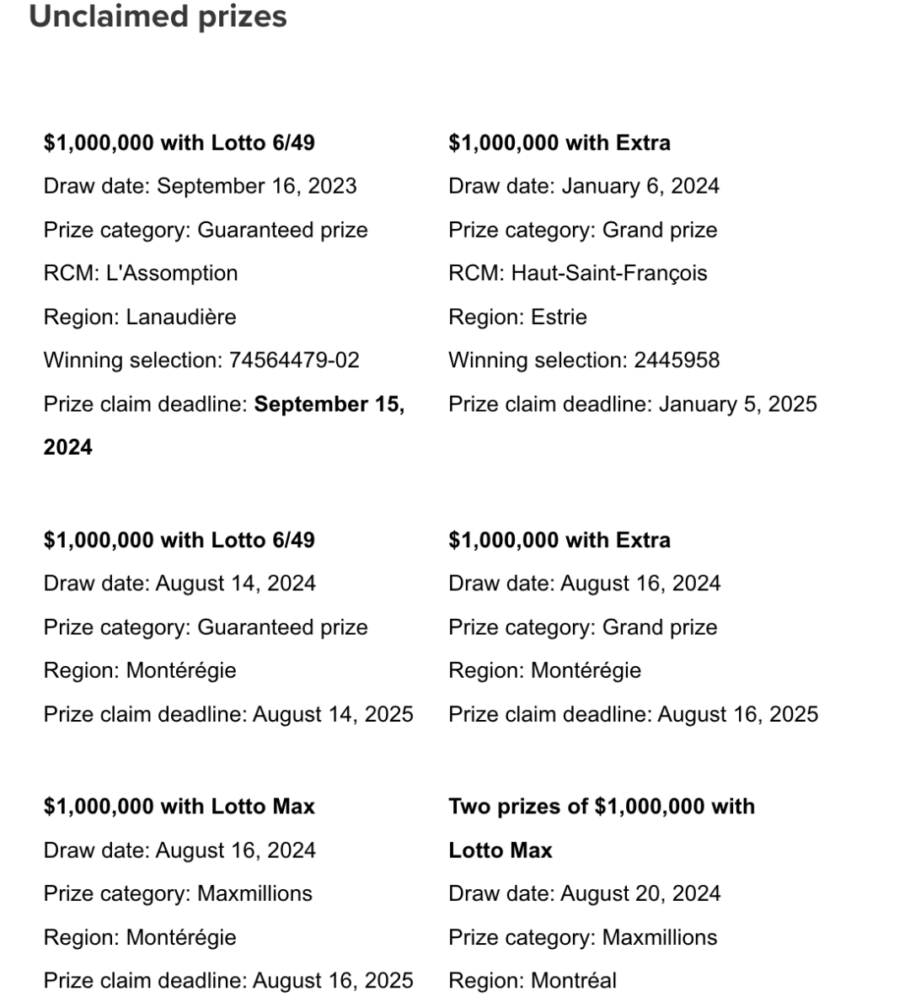Click Draw date August 14, 2024
This screenshot has height=1002, width=910.
tap(179, 584)
